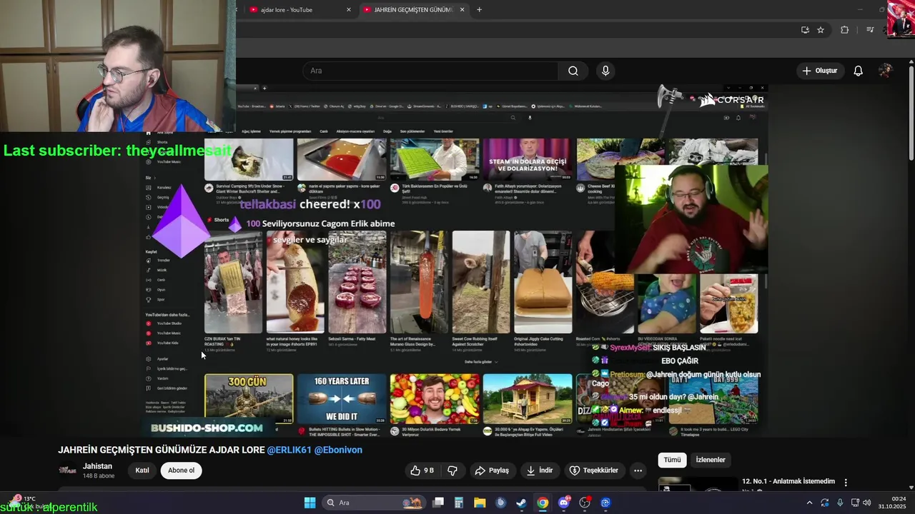Click the Oluştur create button

point(820,71)
